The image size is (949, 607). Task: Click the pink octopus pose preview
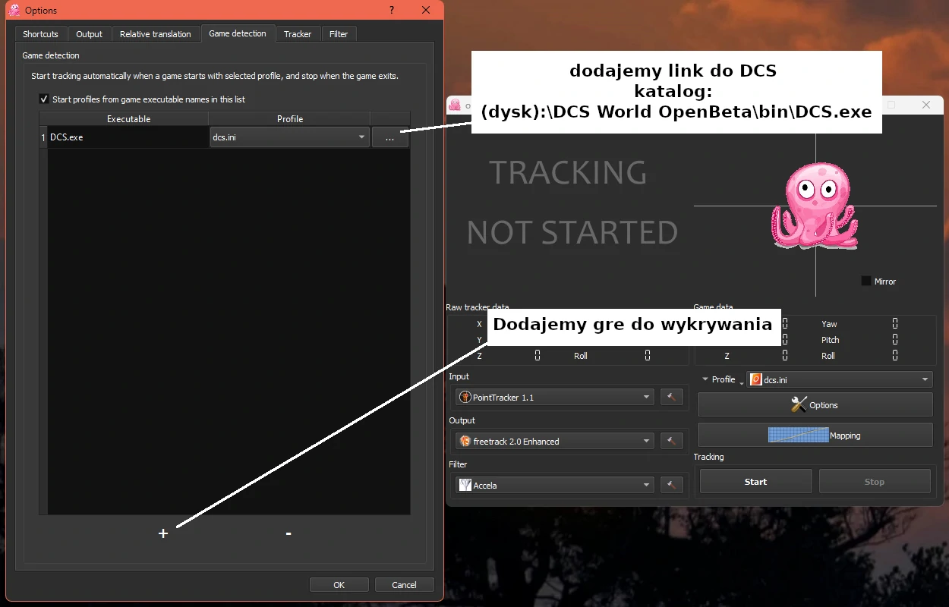815,206
